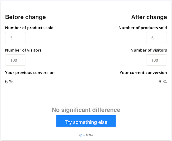
Task: Click the closing parenthesis after 0.76
Action: 92,135
